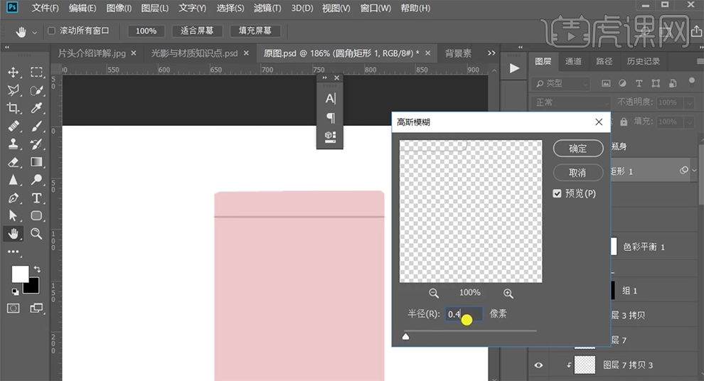Select the Eraser tool
Image resolution: width=704 pixels, height=381 pixels.
[x=13, y=162]
